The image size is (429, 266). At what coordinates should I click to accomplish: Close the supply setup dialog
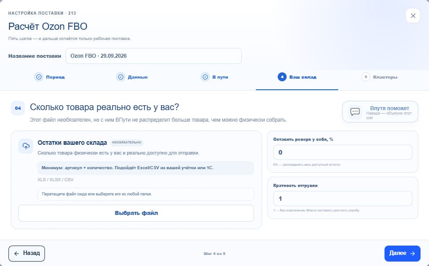click(413, 16)
